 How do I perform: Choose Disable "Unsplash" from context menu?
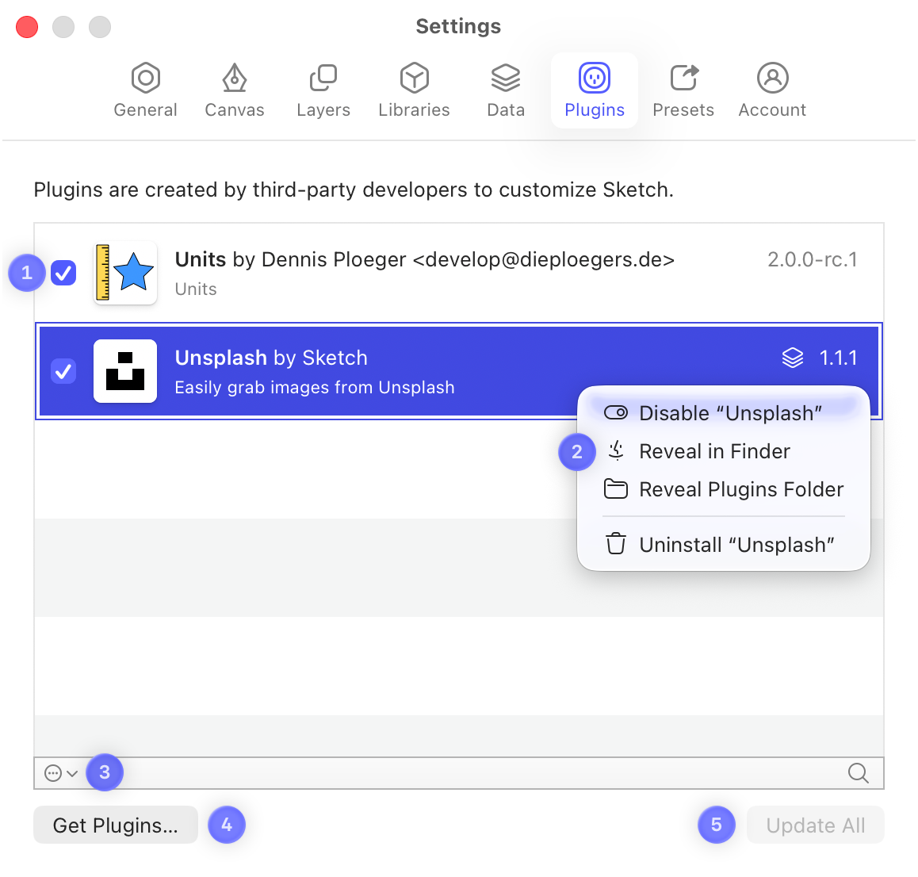pyautogui.click(x=724, y=413)
